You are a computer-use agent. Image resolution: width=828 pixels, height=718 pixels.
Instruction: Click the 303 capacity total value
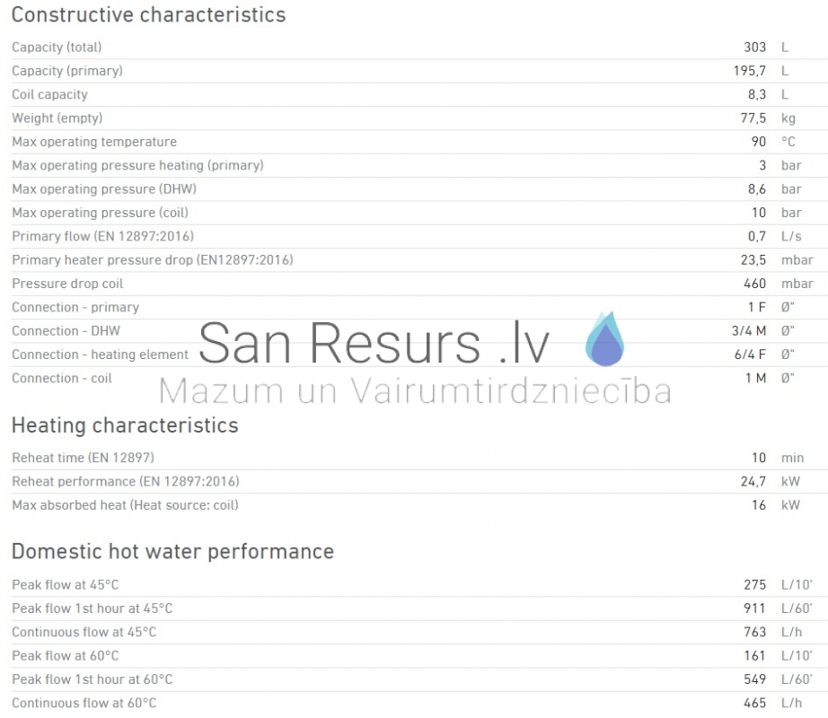754,48
